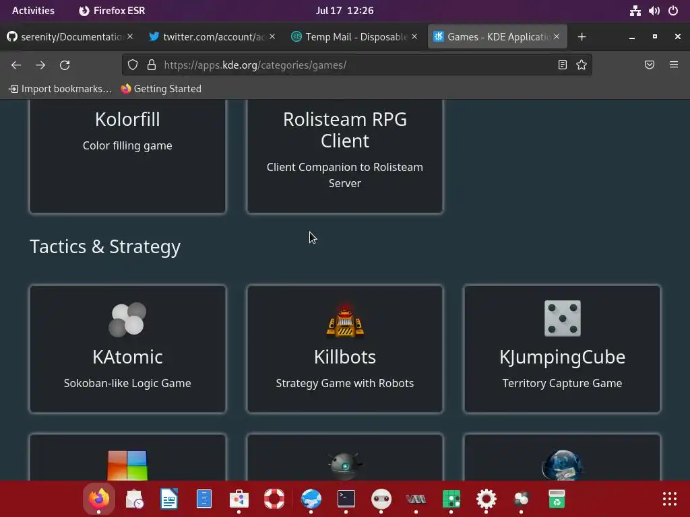
Task: Open the Activities overview
Action: coord(33,11)
